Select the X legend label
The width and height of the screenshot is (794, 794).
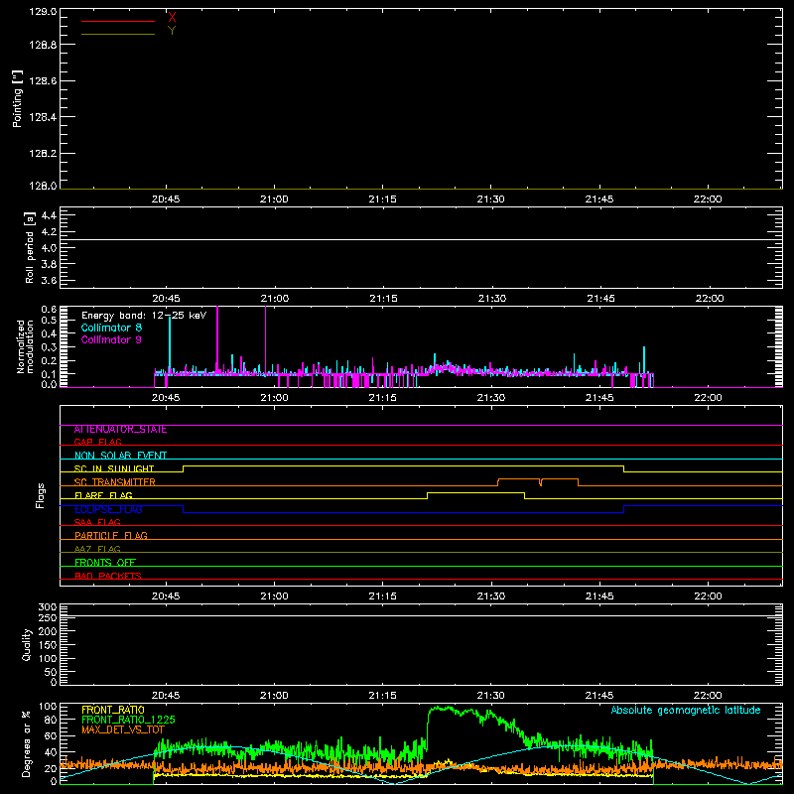[172, 18]
